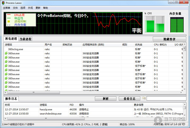Click the process list scroll-up arrow
The width and height of the screenshot is (190, 128).
[185, 44]
